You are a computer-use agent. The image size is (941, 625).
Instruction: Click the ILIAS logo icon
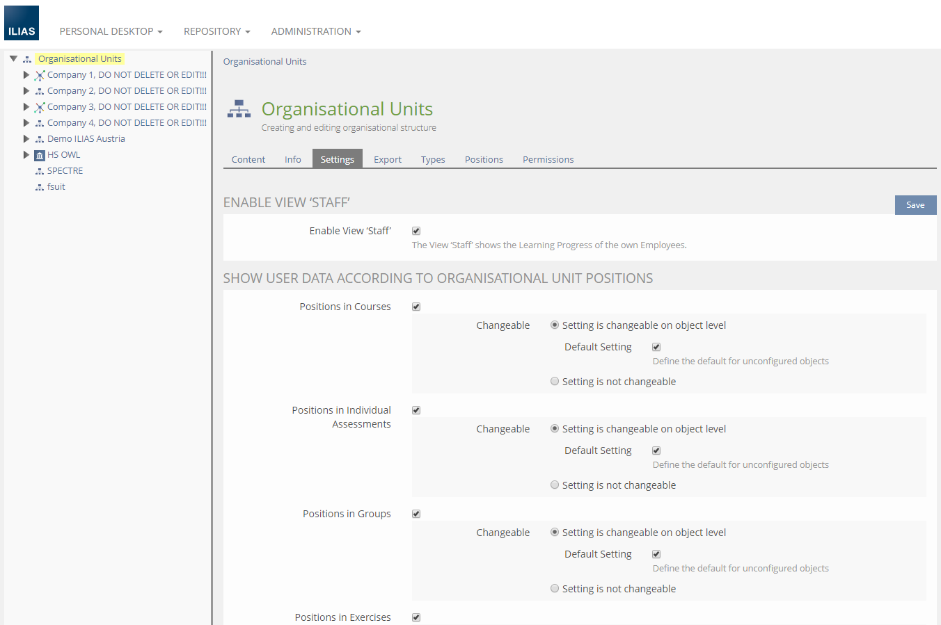(x=22, y=23)
